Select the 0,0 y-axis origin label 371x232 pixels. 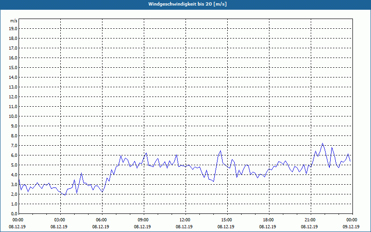coord(14,213)
